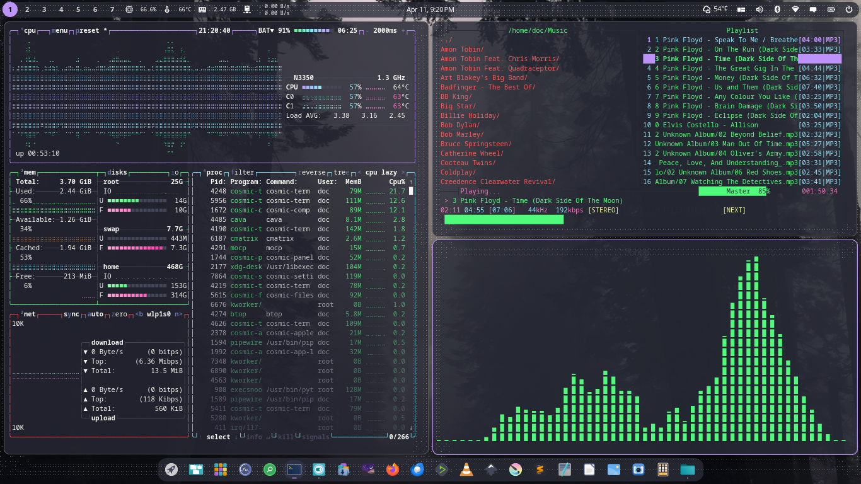Decrease btop update interval with minus

(367, 30)
